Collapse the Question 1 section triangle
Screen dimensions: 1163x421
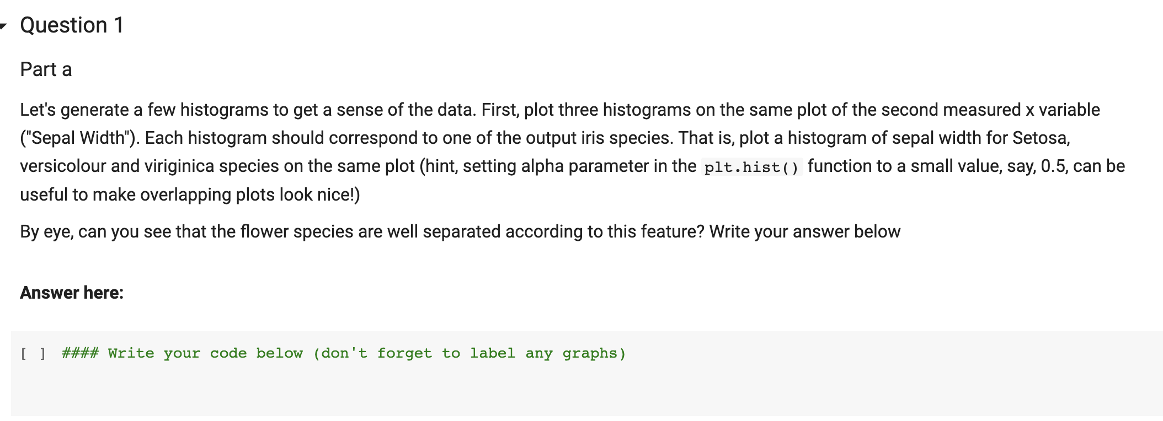coord(3,26)
